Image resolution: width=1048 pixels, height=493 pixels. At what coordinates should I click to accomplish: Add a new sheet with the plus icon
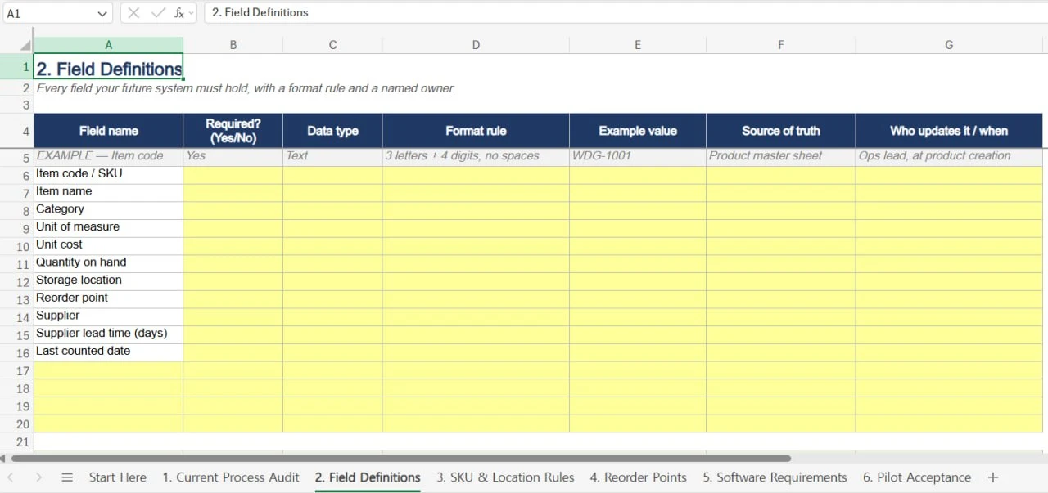point(993,477)
